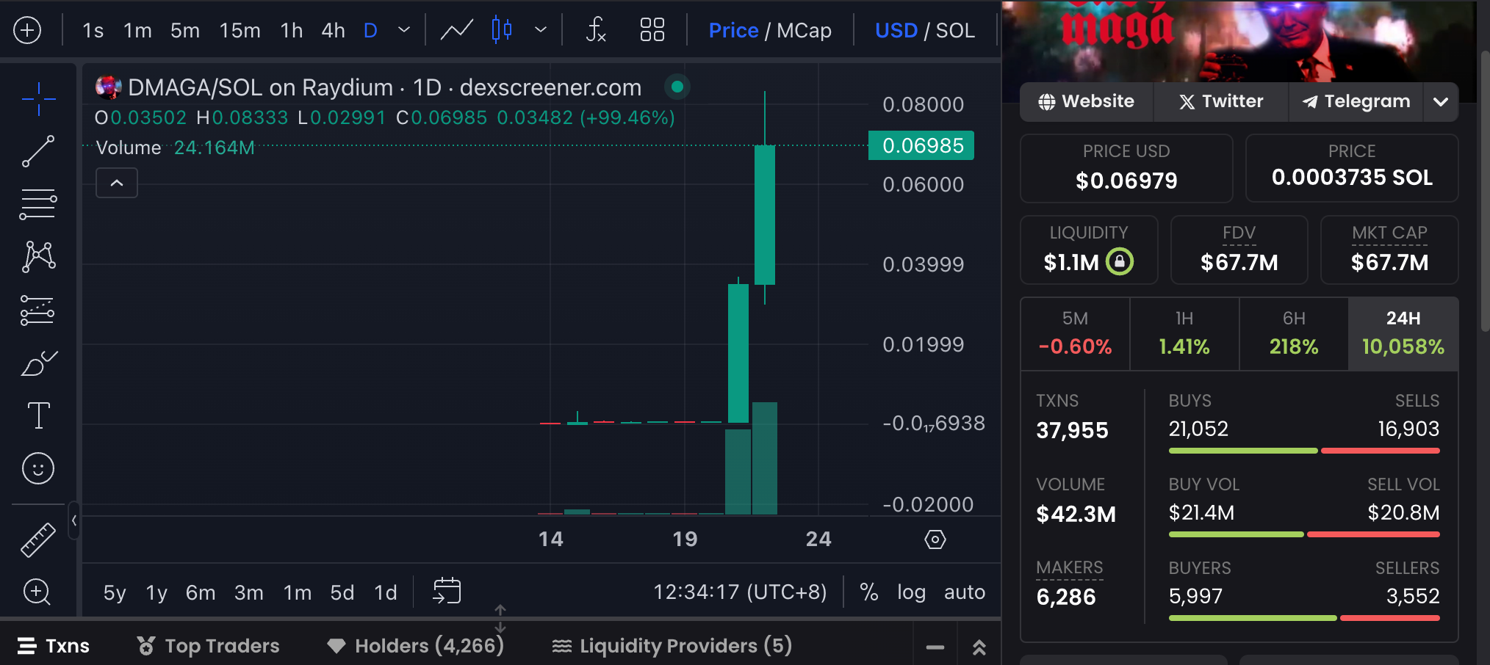Expand the chart style dropdown arrow
1490x665 pixels.
541,30
